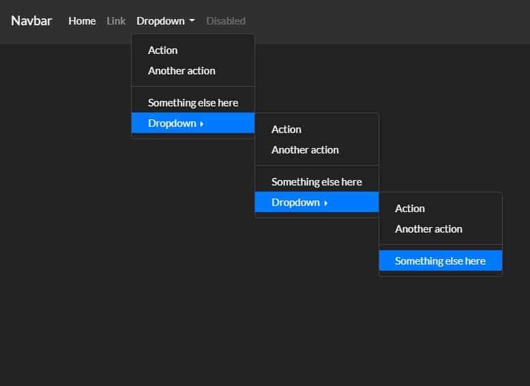Click the Navbar brand title

point(31,20)
